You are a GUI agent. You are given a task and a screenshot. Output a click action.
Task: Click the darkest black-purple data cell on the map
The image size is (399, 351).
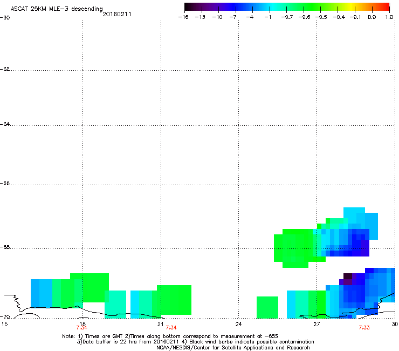click(348, 276)
